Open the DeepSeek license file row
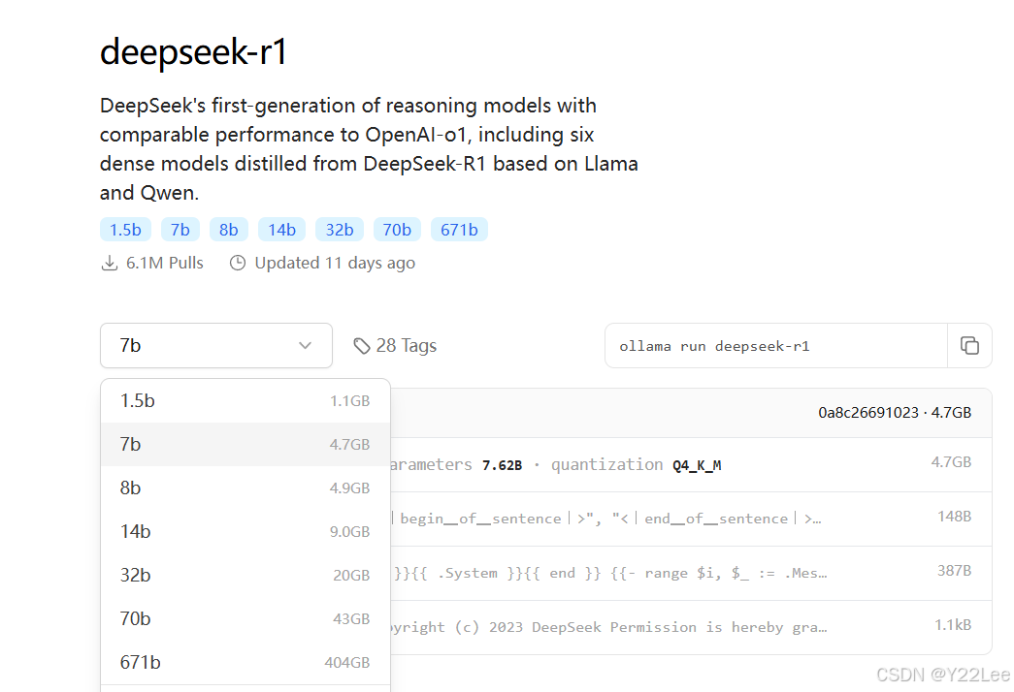Viewport: 1014px width, 692px height. click(x=679, y=627)
